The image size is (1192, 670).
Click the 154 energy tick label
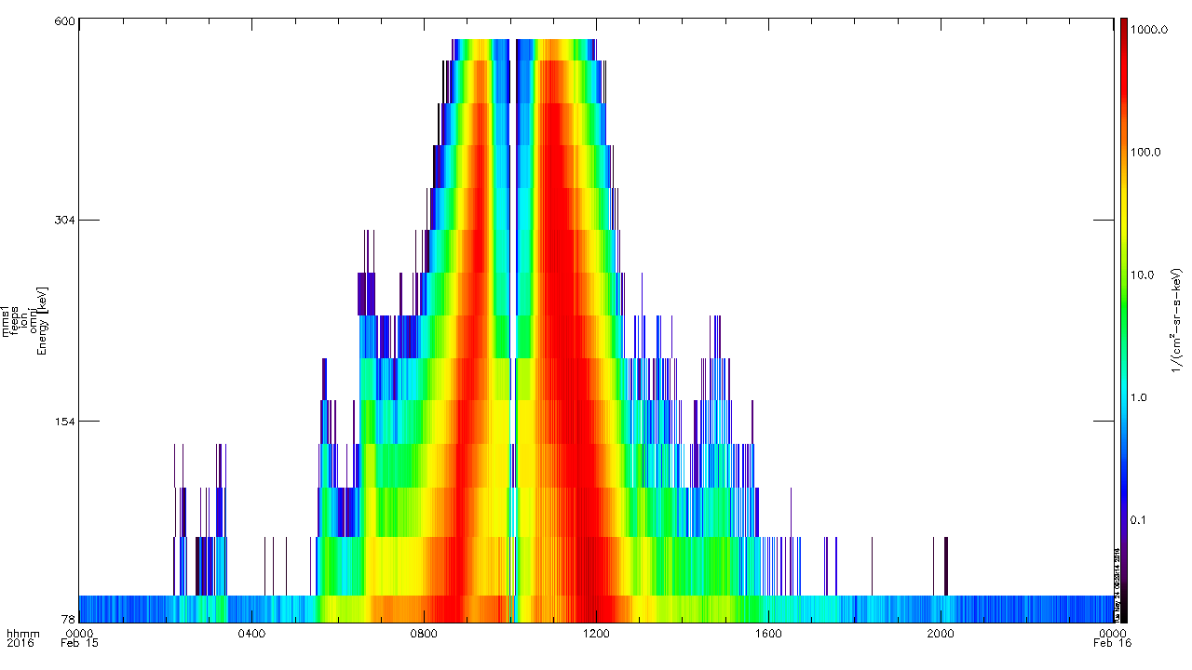pos(63,422)
